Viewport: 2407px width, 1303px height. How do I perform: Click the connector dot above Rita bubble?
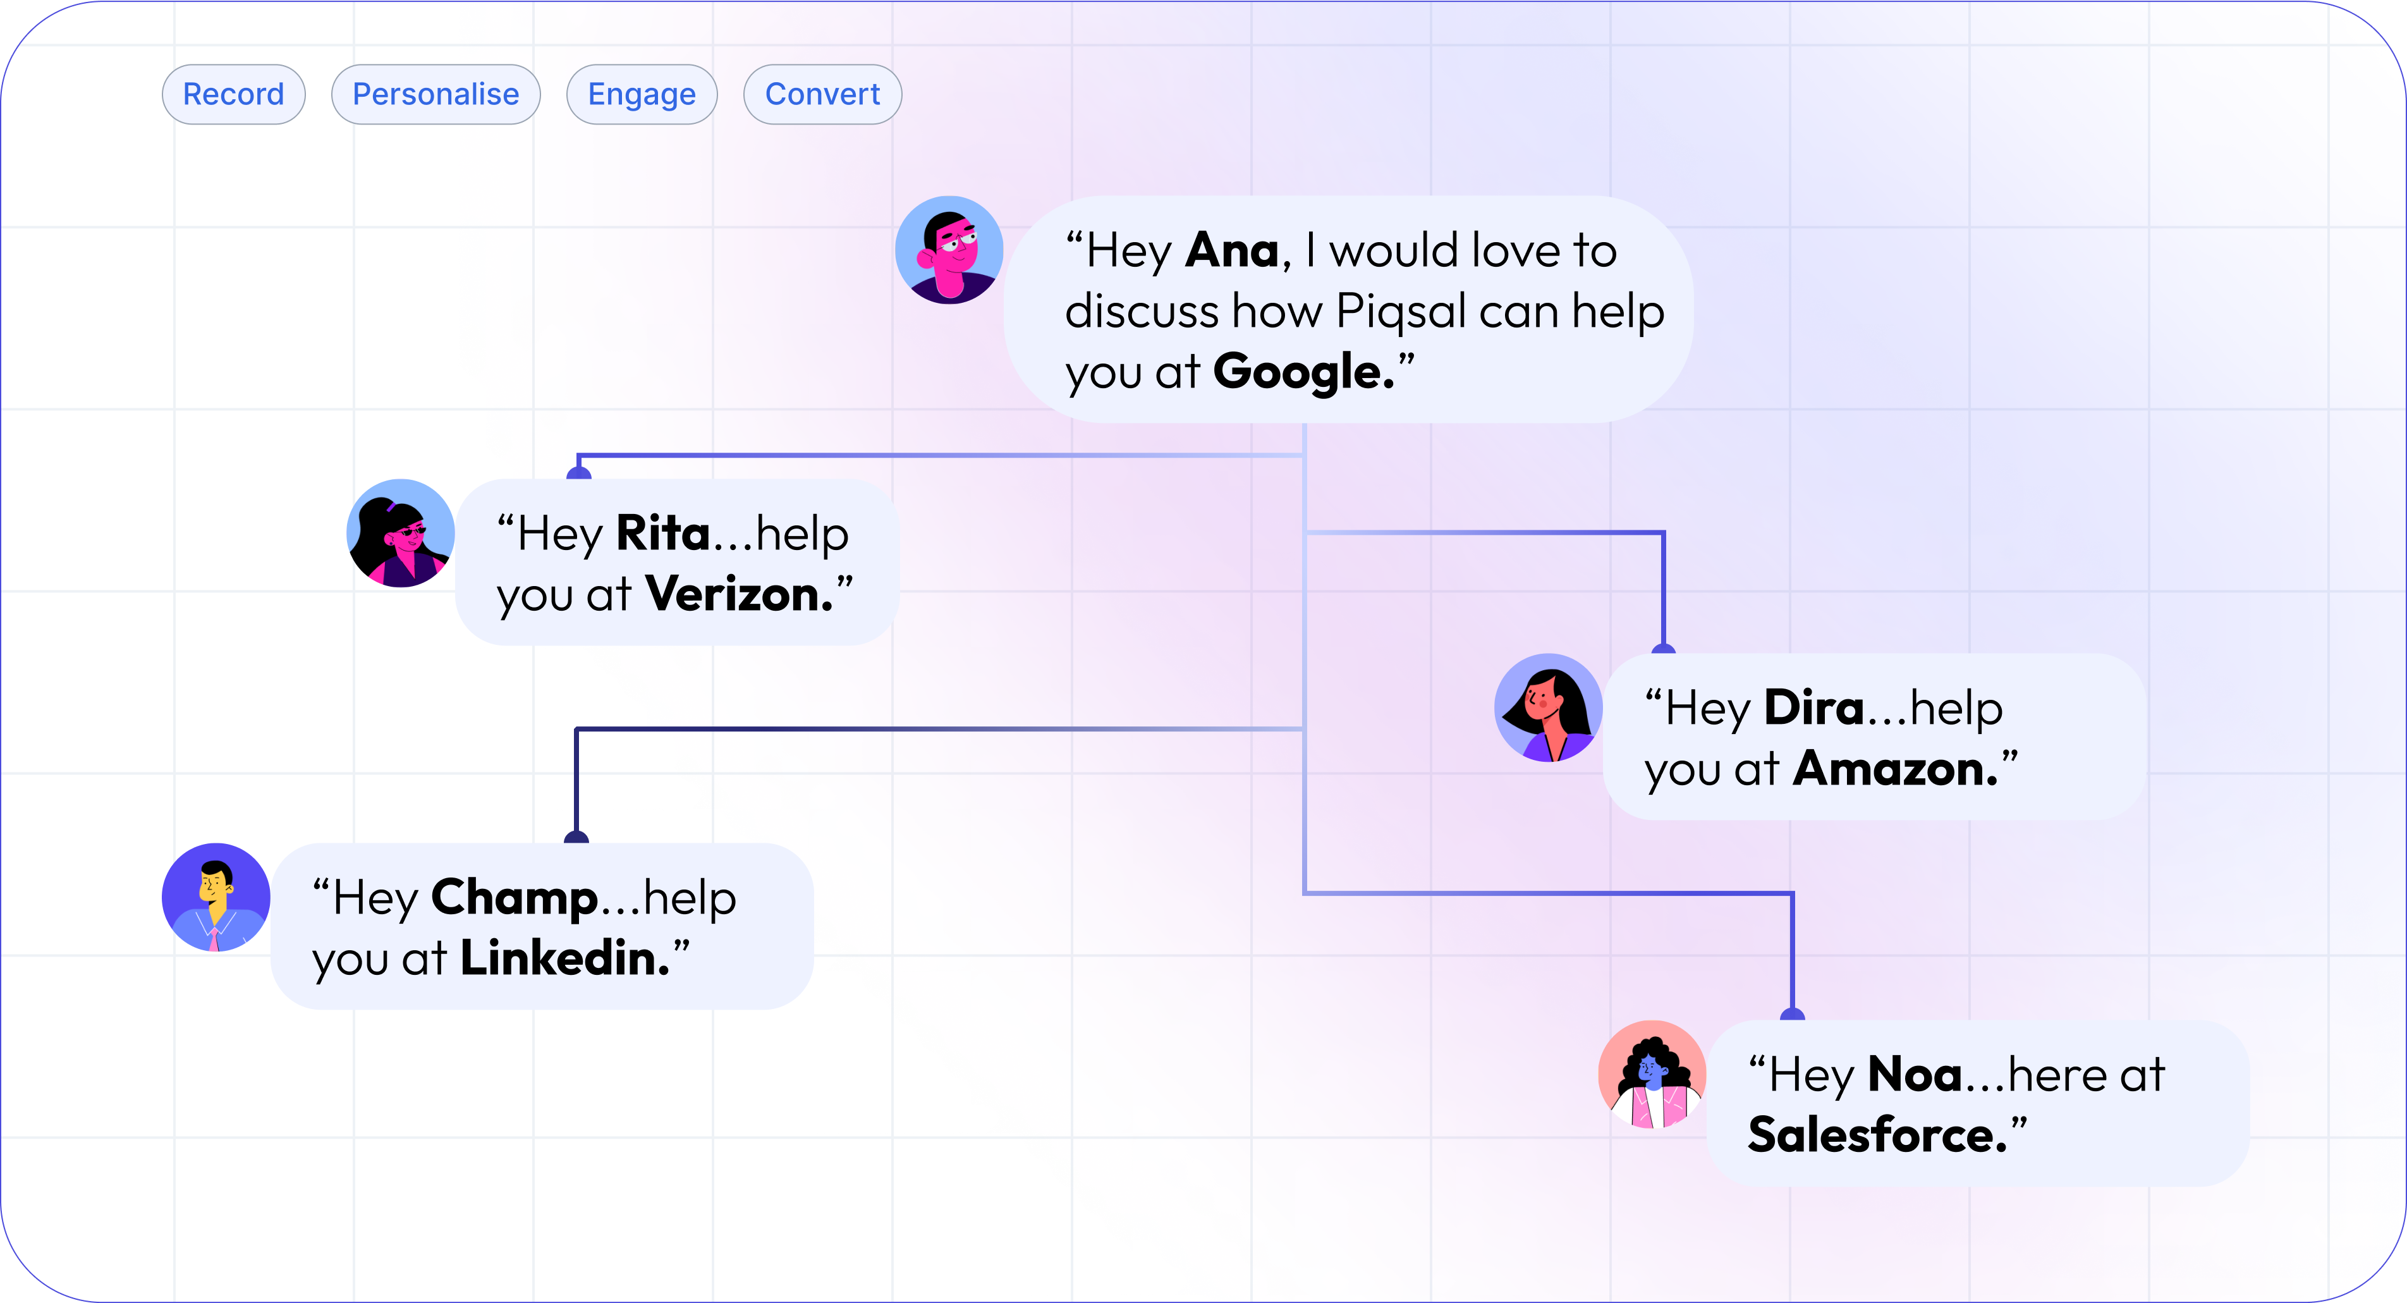click(580, 472)
